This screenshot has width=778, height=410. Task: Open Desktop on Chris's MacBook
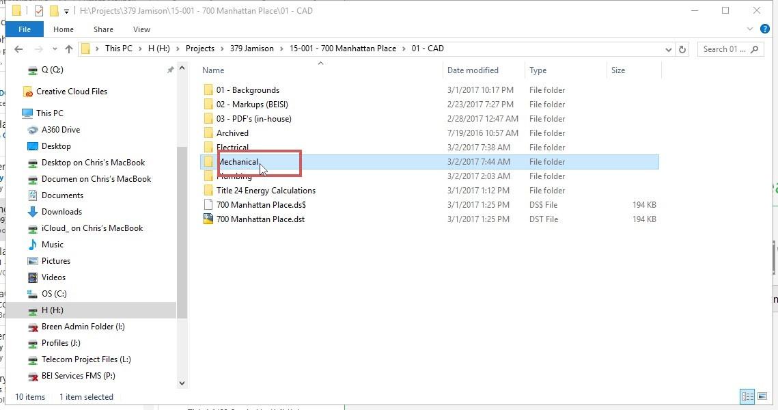(x=94, y=163)
